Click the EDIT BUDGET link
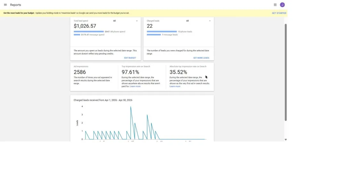The image size is (352, 173). (x=130, y=58)
